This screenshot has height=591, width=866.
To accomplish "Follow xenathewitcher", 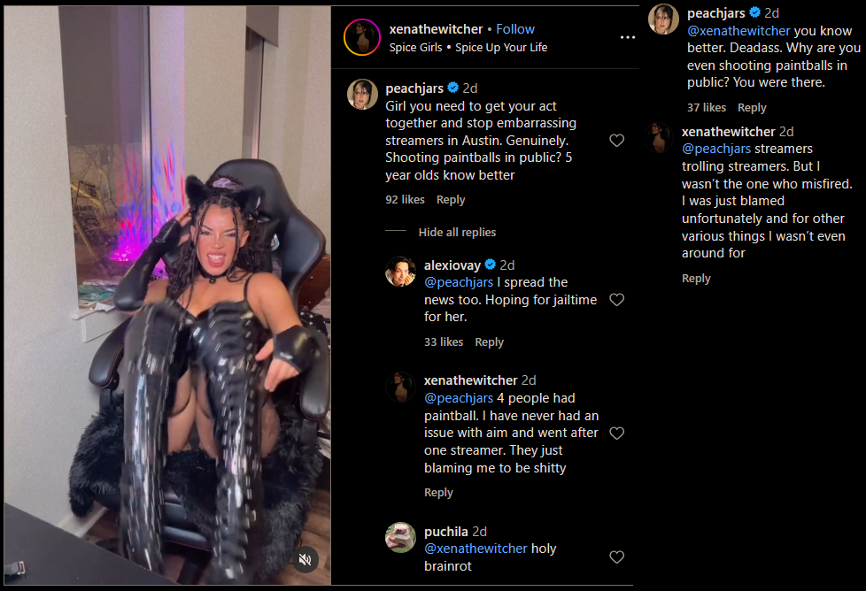I will point(514,29).
